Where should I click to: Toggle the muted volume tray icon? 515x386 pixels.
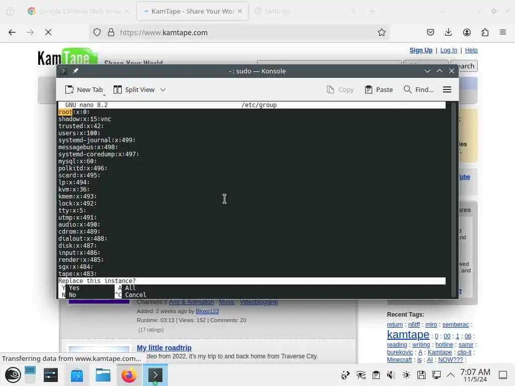391,375
